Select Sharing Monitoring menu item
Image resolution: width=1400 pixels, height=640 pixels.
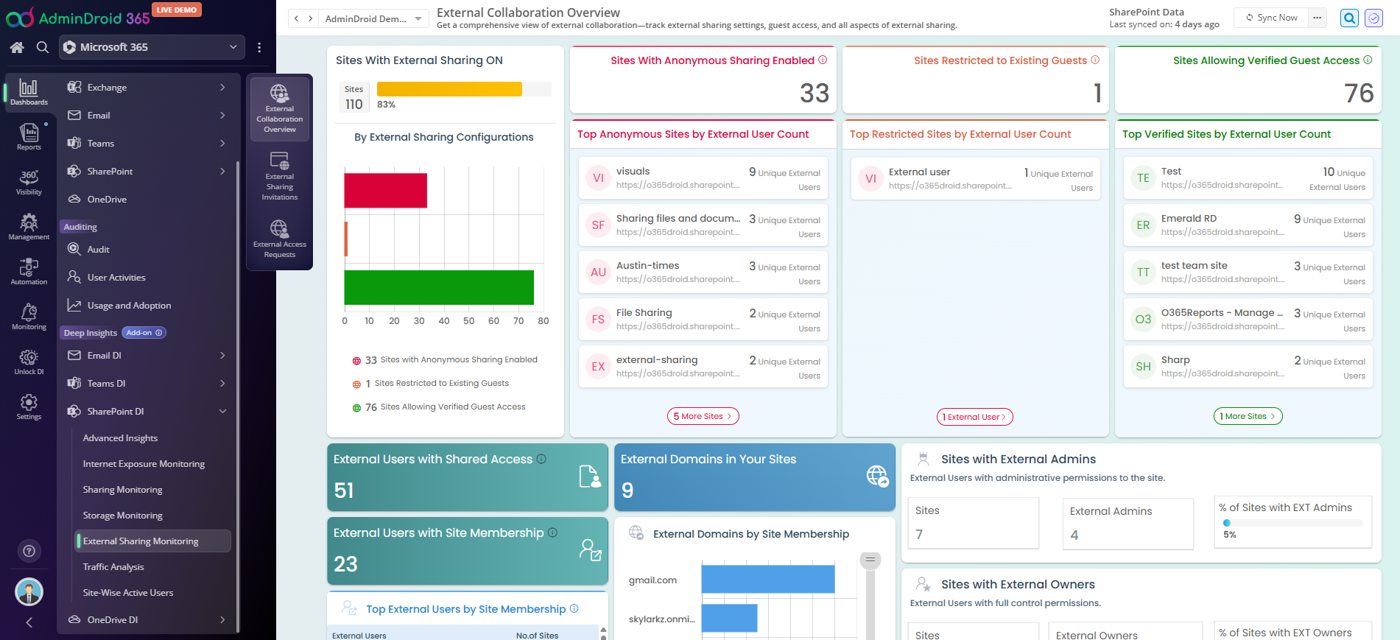pyautogui.click(x=122, y=490)
